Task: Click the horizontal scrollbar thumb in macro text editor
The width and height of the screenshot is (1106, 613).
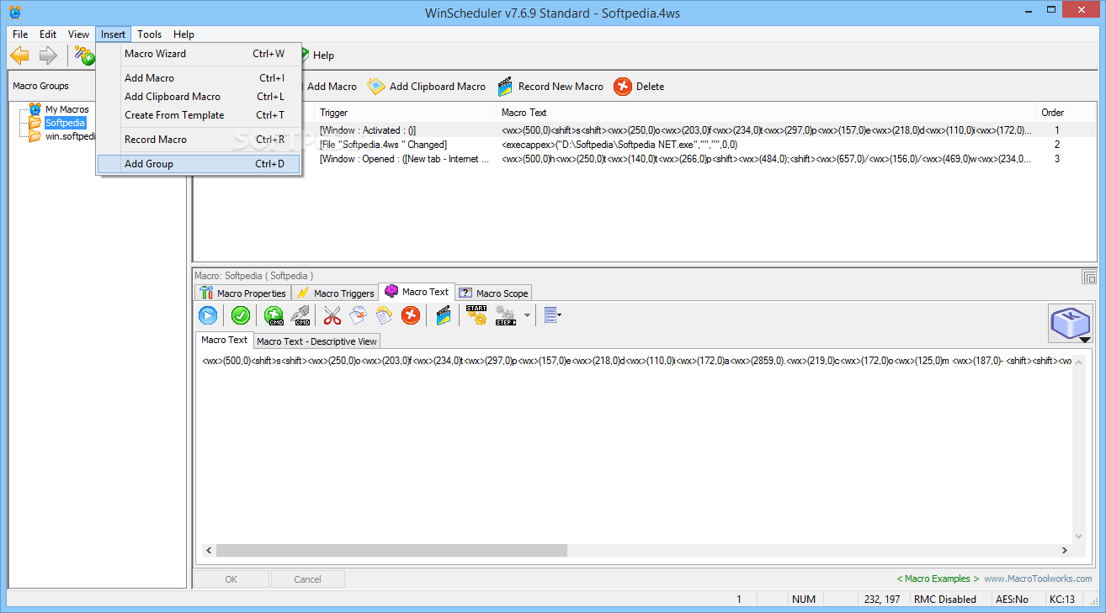Action: click(x=391, y=550)
